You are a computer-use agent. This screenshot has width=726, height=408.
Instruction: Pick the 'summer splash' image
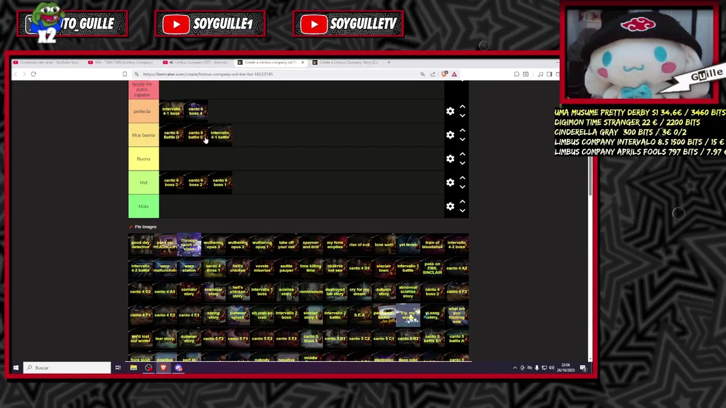(238, 315)
